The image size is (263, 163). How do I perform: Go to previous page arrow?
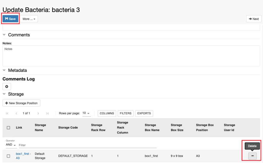pyautogui.click(x=16, y=113)
